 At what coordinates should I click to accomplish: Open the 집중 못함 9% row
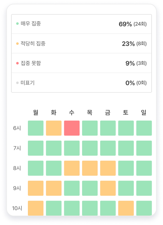81,63
